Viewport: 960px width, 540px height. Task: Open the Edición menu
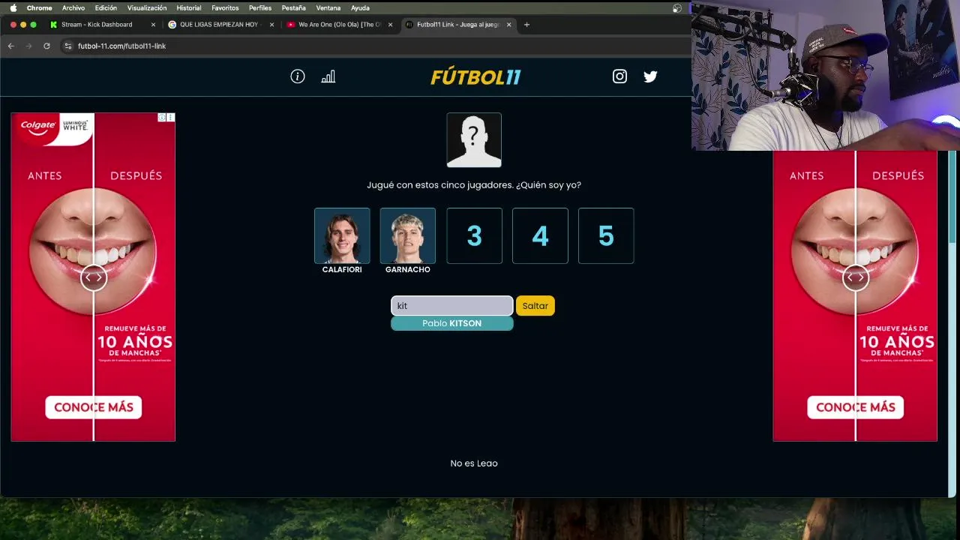click(106, 7)
